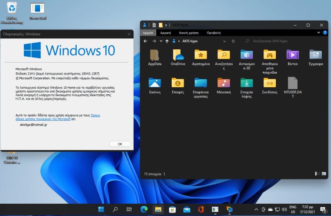Open the notification center icon
The width and height of the screenshot is (331, 216).
click(323, 209)
